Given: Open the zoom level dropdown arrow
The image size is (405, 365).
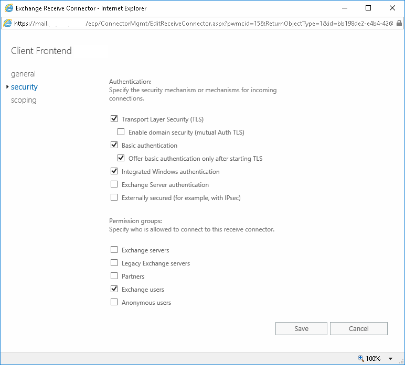Looking at the screenshot, I should pos(390,359).
